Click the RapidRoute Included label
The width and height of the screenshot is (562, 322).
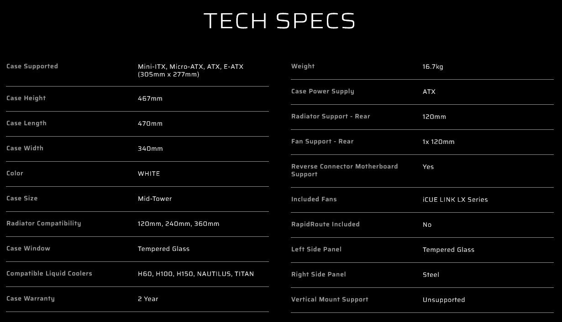(326, 225)
